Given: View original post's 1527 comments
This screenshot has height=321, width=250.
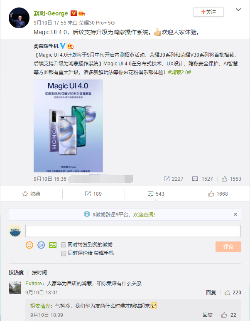Looking at the screenshot, I should (x=202, y=179).
